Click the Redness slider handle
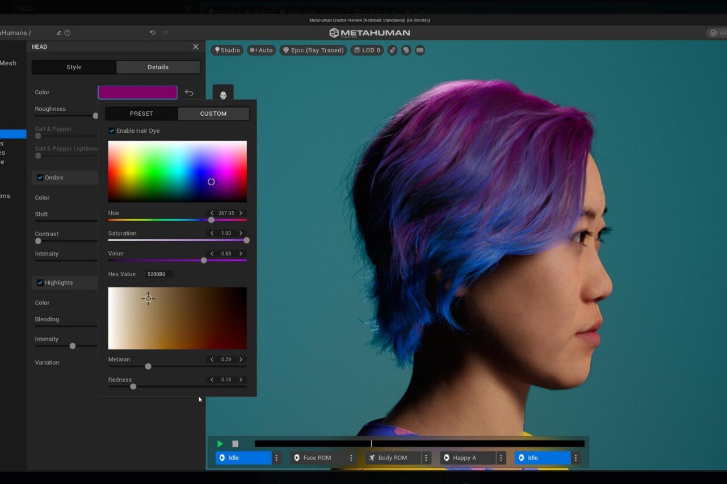Screen dimensions: 727x484 (x=133, y=386)
